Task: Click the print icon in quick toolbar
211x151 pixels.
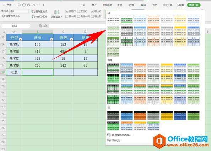Action: click(24, 5)
